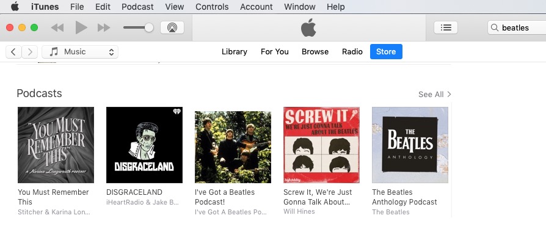546x229 pixels.
Task: Open the View menu
Action: click(x=175, y=7)
